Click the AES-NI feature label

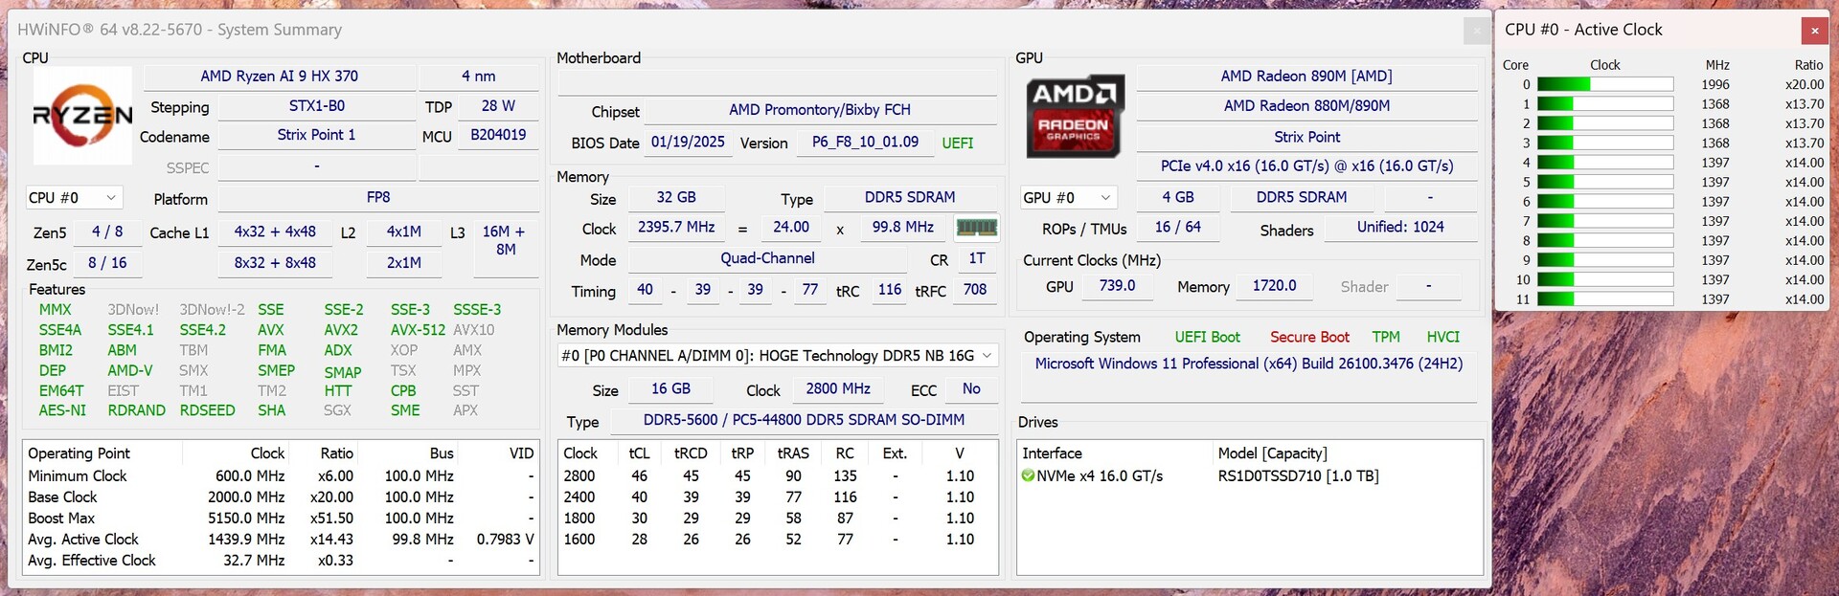[62, 410]
